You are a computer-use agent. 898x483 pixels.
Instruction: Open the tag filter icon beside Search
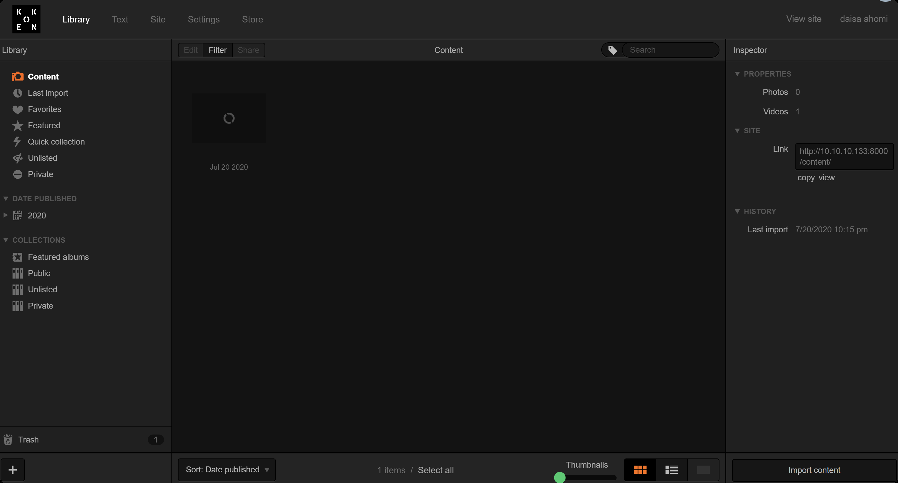click(612, 50)
